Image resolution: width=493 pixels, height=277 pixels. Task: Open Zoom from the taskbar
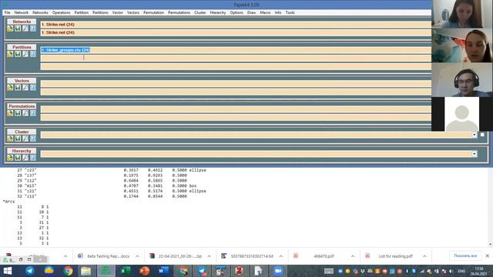tap(277, 271)
